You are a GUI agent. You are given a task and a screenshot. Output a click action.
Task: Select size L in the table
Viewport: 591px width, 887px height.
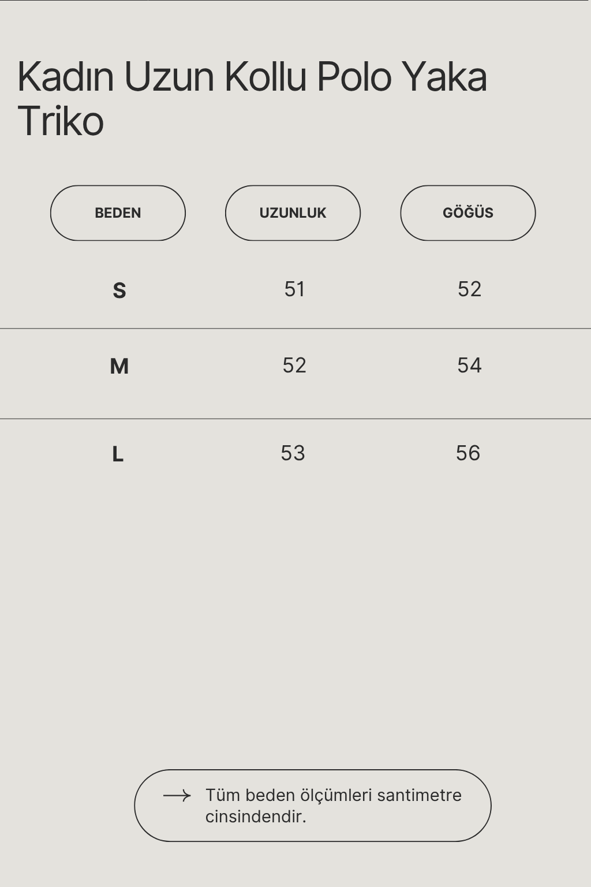coord(118,454)
